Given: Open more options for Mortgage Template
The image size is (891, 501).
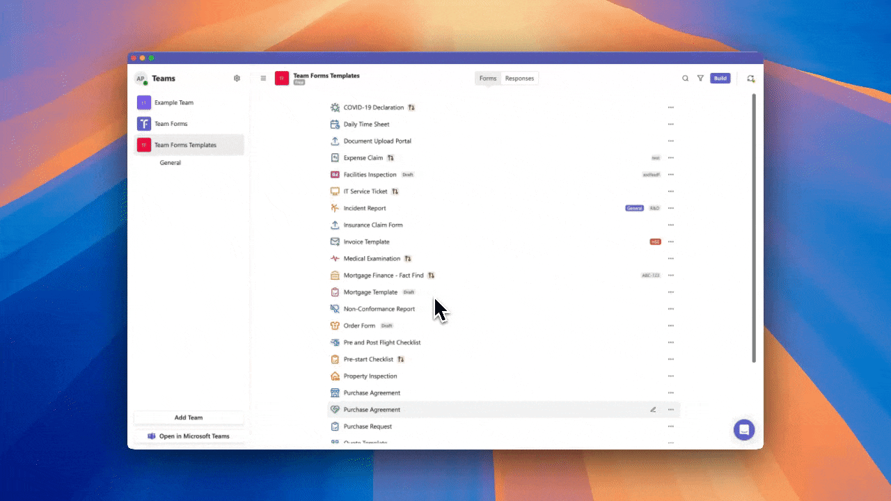Looking at the screenshot, I should [671, 292].
